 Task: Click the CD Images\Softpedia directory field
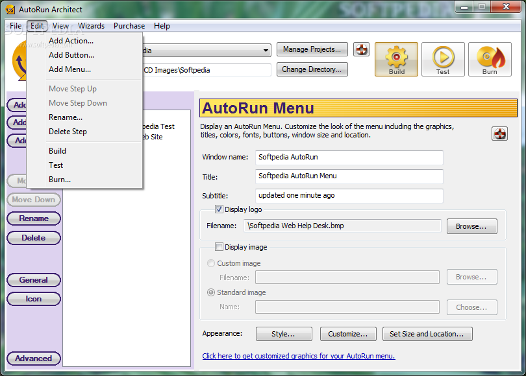tap(207, 70)
